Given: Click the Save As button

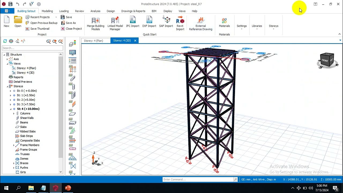Looking at the screenshot, I should [68, 23].
